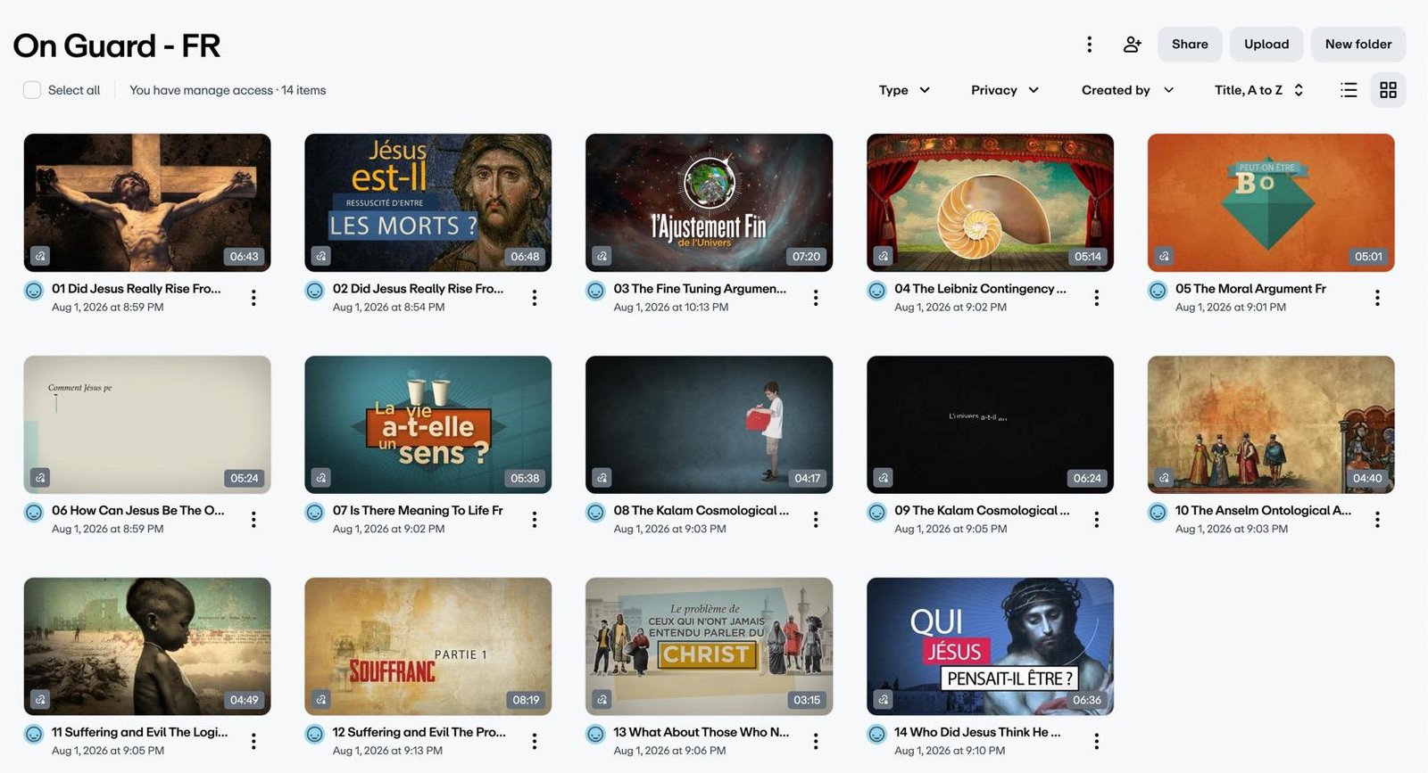1428x773 pixels.
Task: Open more options for 02 Did Jesus Really Rise
Action: coord(535,298)
